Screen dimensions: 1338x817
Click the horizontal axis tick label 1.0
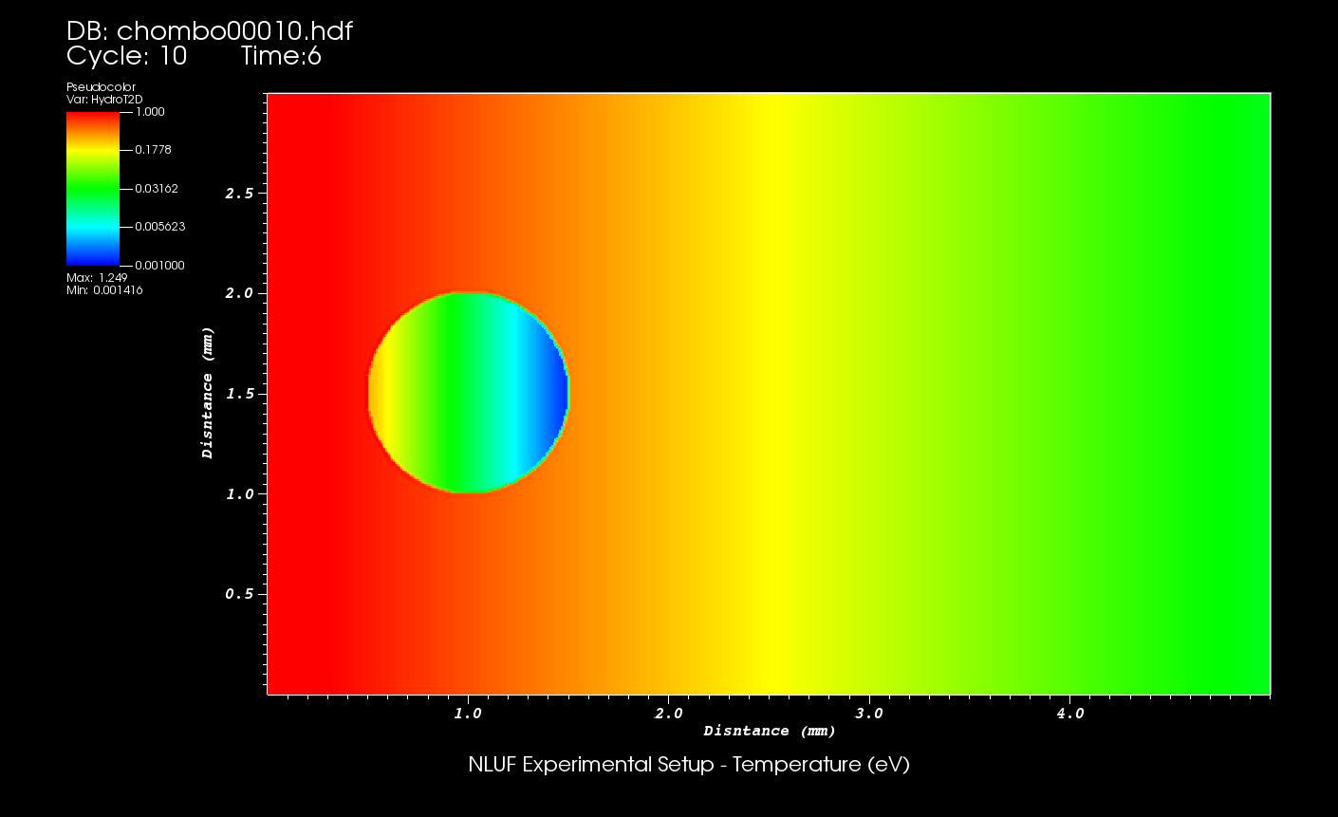(x=467, y=714)
